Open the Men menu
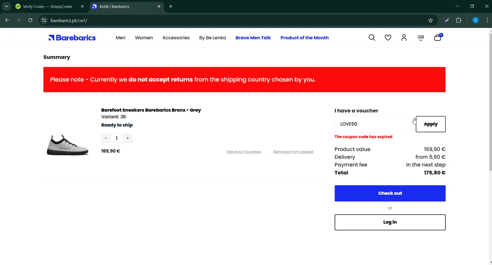The image size is (492, 265). pos(120,38)
